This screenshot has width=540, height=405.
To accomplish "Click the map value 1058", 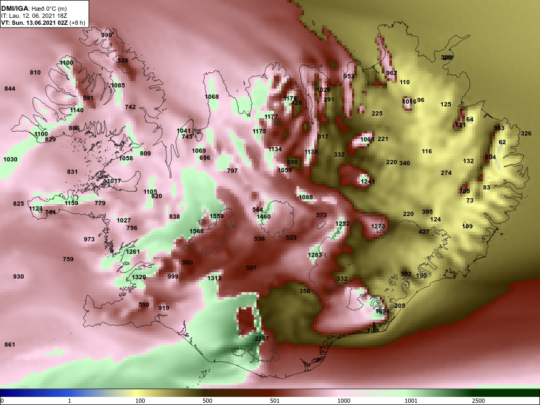I will pos(126,158).
